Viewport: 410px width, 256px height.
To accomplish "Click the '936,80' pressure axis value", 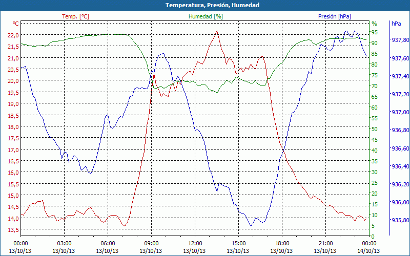I will click(x=400, y=130).
